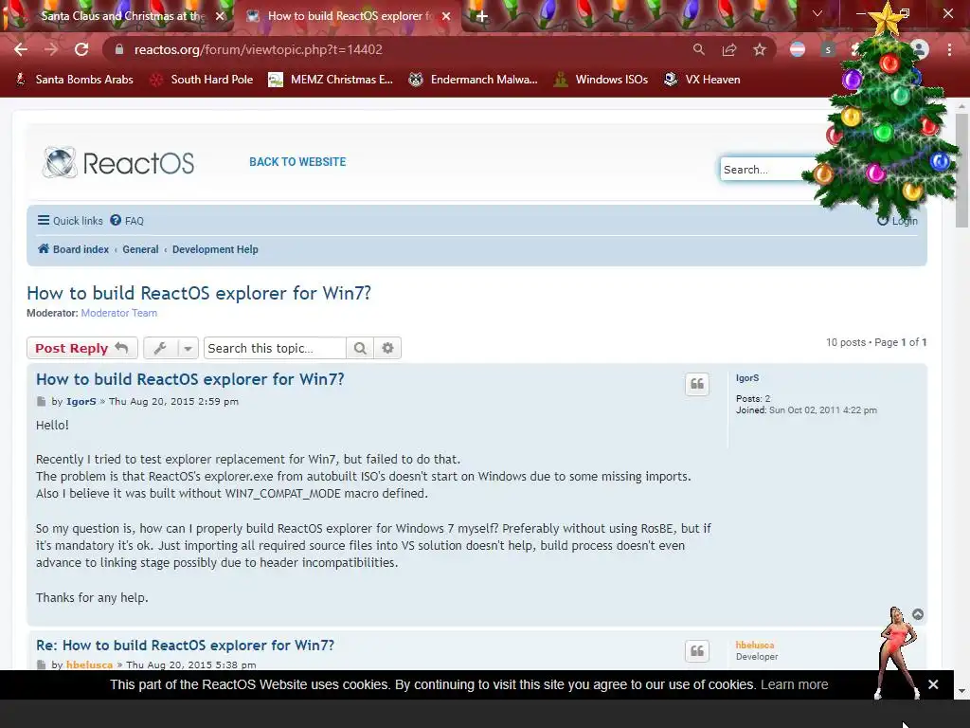
Task: Click topic title How to build ReactOS explorer
Action: [x=199, y=293]
